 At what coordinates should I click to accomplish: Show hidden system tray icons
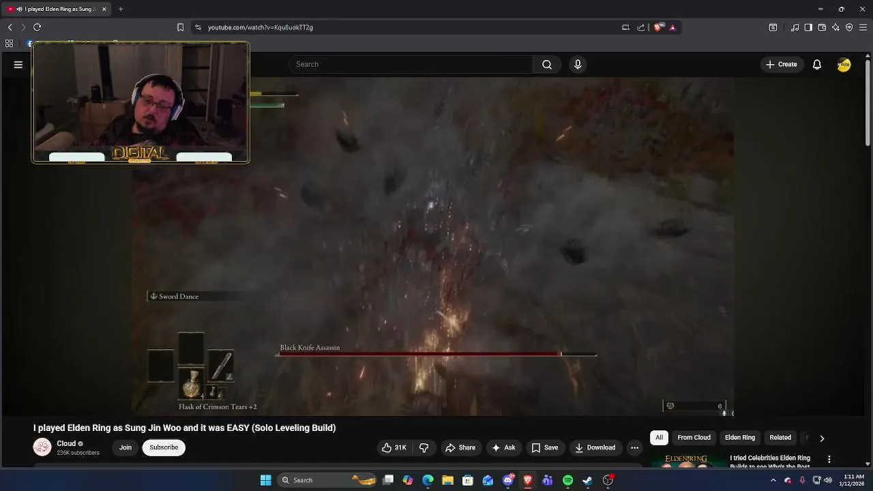(773, 480)
